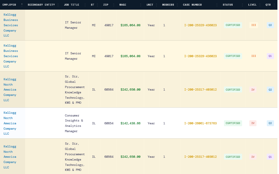This screenshot has height=174, width=279.
Task: Open Kellogg Business Services employer in Q2 row
Action: point(11,25)
